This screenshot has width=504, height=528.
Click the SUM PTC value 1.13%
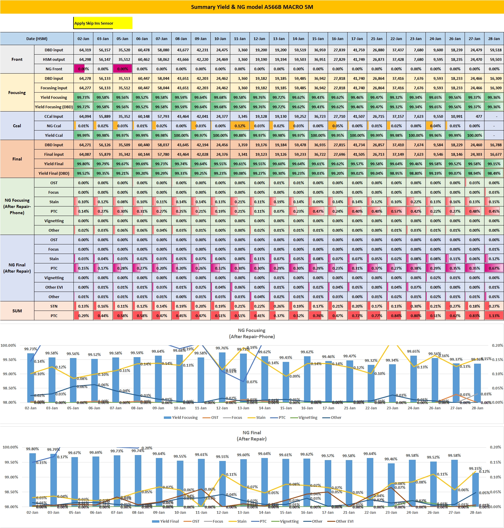(494, 316)
